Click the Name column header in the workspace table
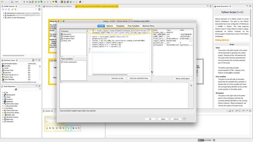253x142 pixels. coord(156,30)
